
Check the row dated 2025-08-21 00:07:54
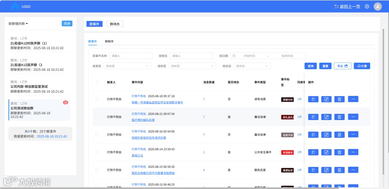point(97,117)
